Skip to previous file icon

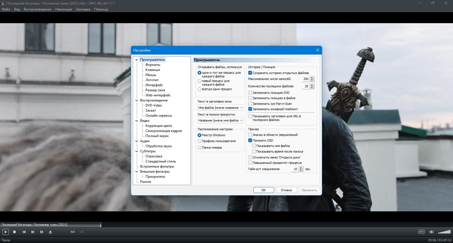coord(24,232)
